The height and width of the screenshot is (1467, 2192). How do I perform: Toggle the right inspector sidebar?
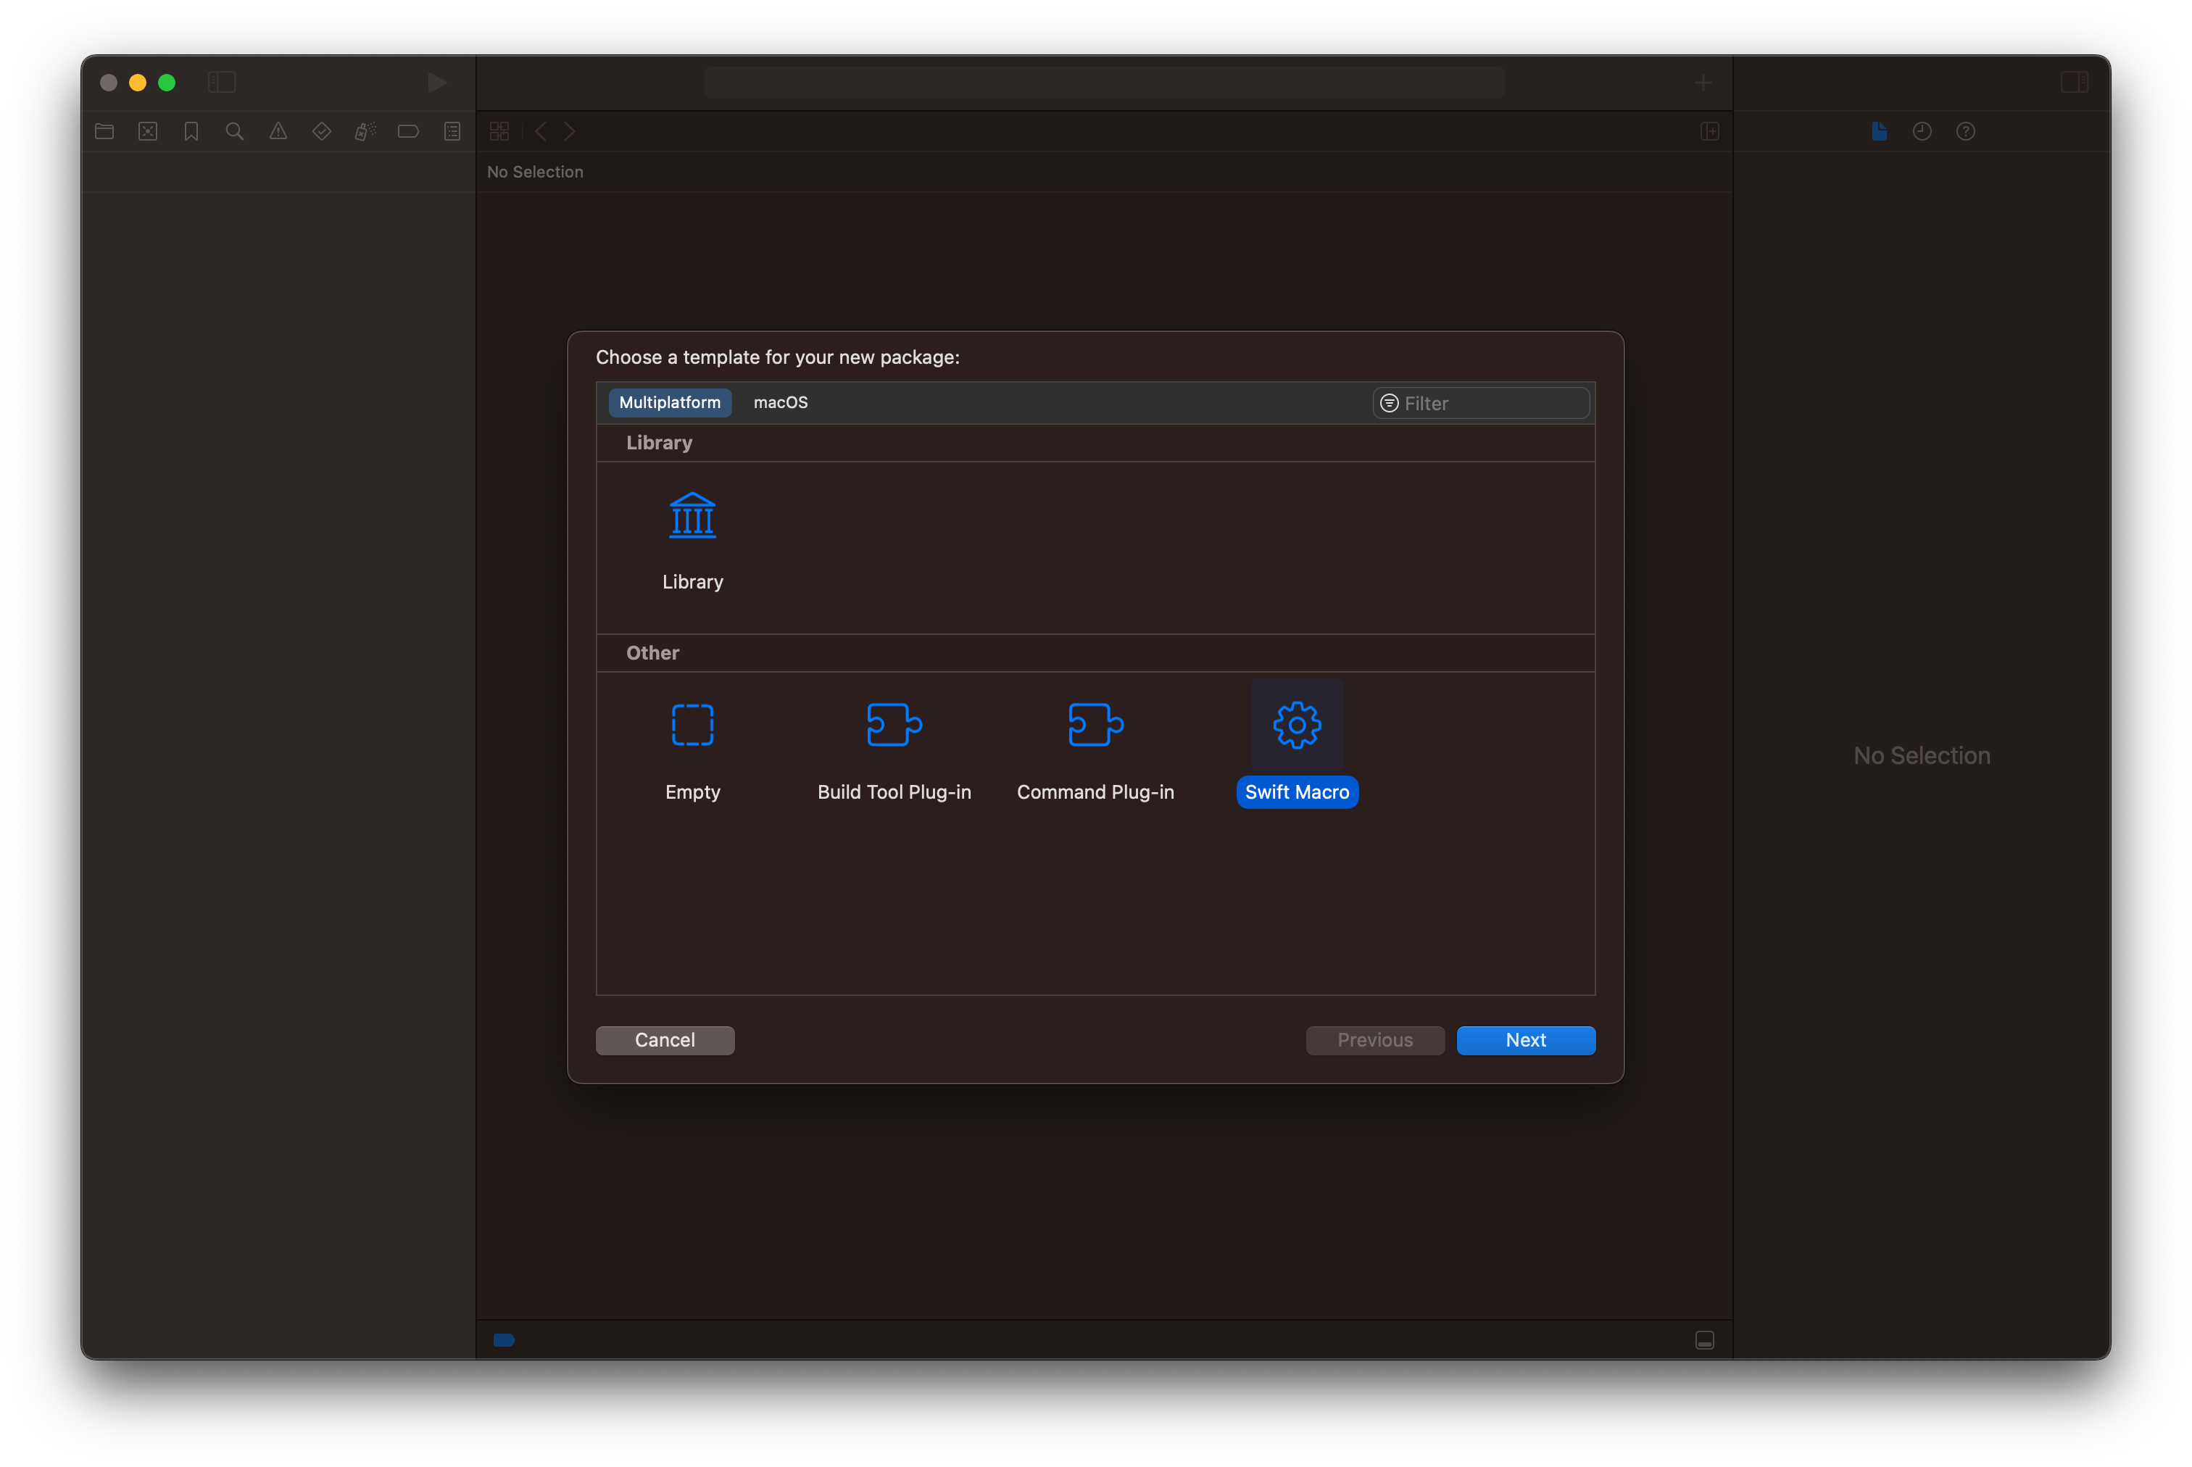click(2074, 83)
